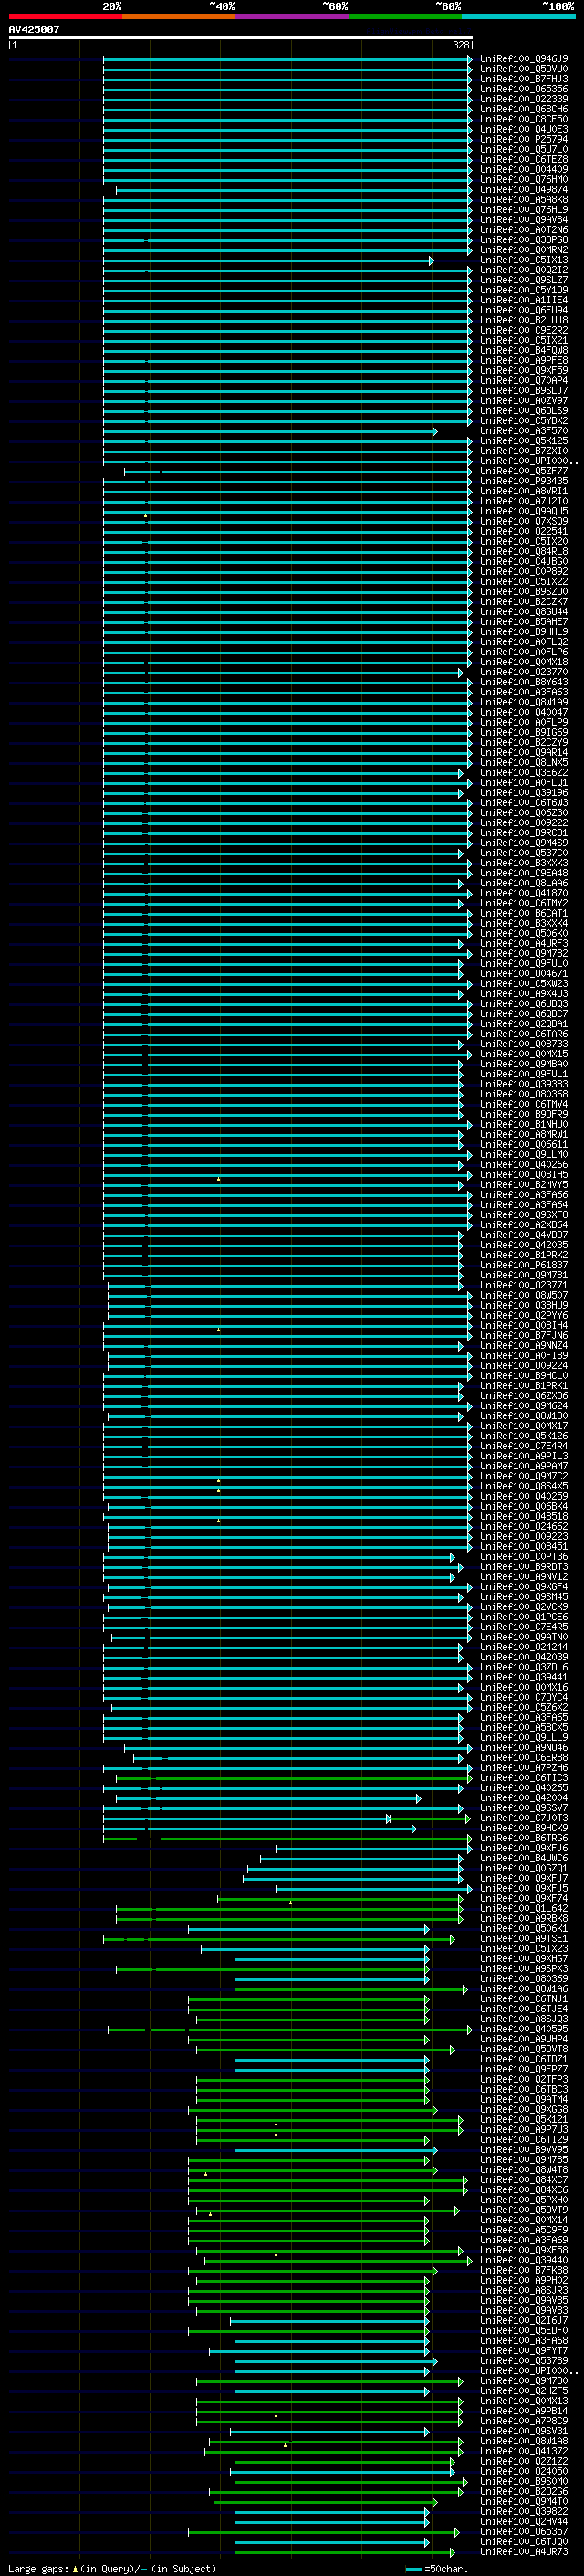Screen dimensions: 584x2576
Task: Open hit UniRef100_Q9M624
Action: click(524, 1406)
